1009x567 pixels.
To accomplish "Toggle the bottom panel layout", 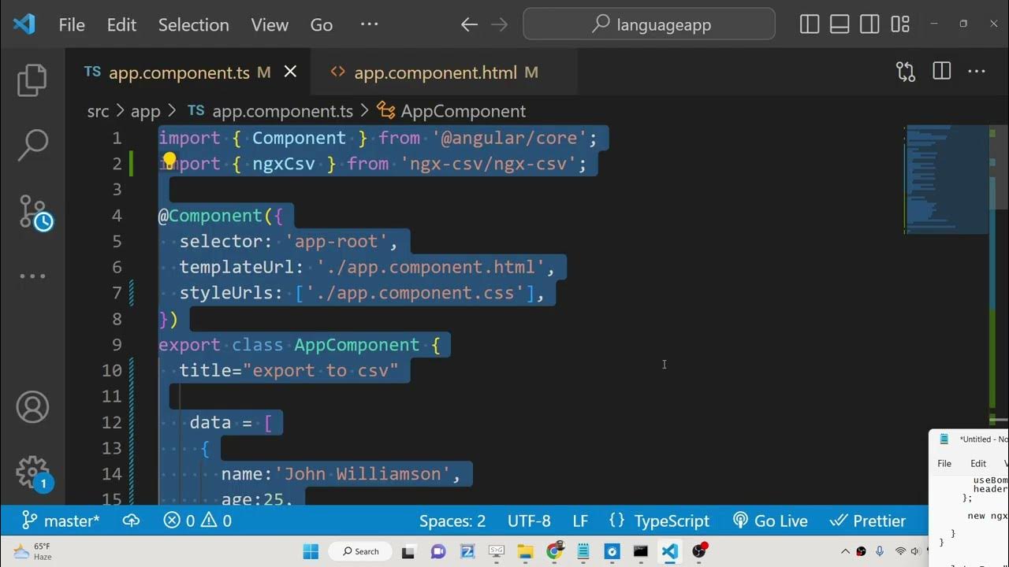I will pos(840,24).
